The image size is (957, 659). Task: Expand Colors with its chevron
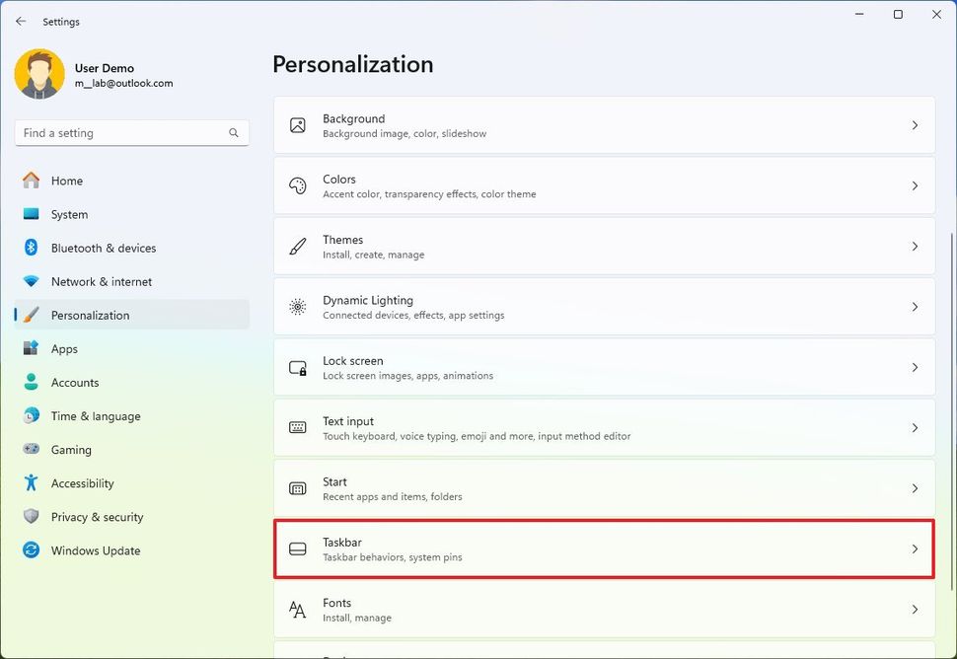pyautogui.click(x=915, y=185)
